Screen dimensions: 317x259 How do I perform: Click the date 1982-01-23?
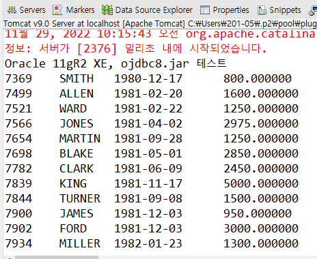click(148, 243)
